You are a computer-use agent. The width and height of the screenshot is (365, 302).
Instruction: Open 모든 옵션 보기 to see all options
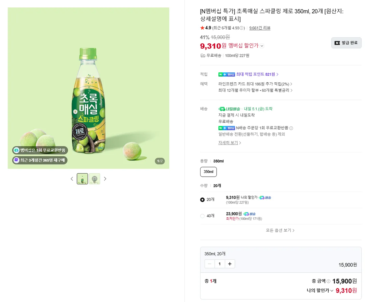[x=280, y=230]
